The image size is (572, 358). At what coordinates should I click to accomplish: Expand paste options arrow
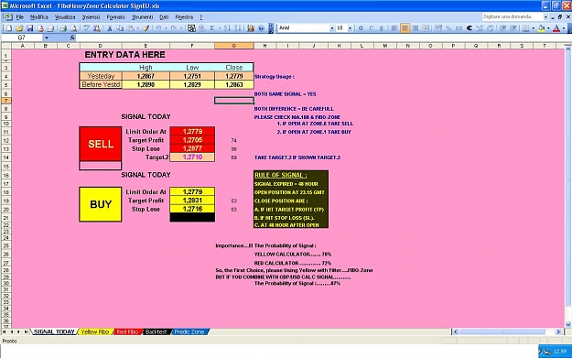tap(137, 28)
